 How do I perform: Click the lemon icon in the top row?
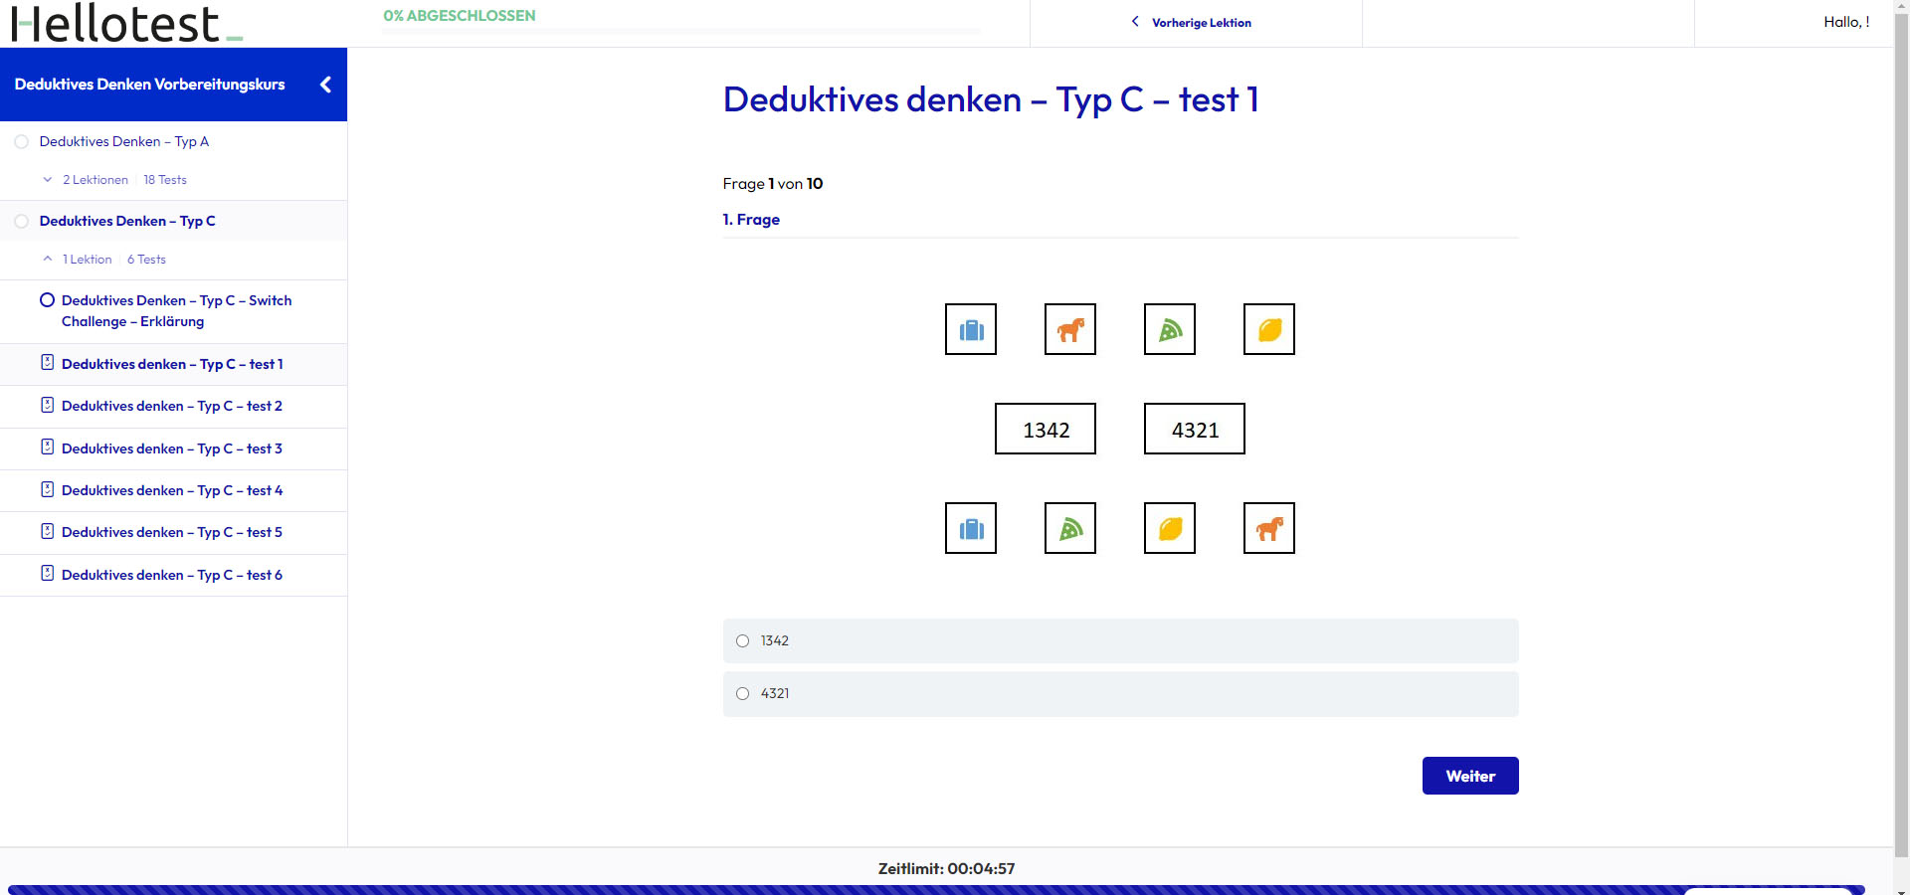pyautogui.click(x=1269, y=329)
